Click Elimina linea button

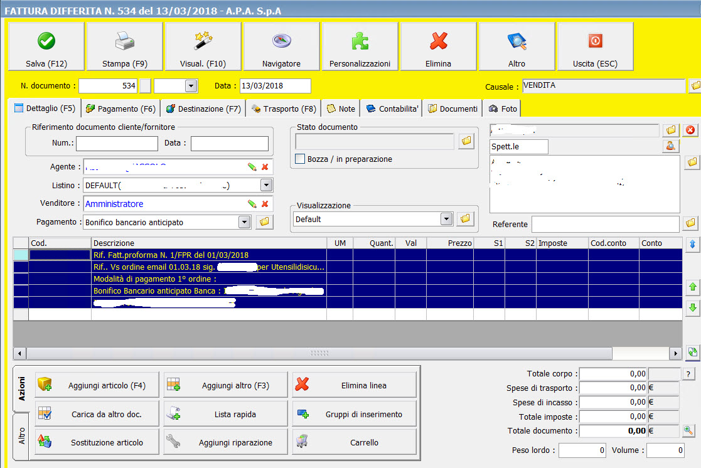click(x=355, y=385)
